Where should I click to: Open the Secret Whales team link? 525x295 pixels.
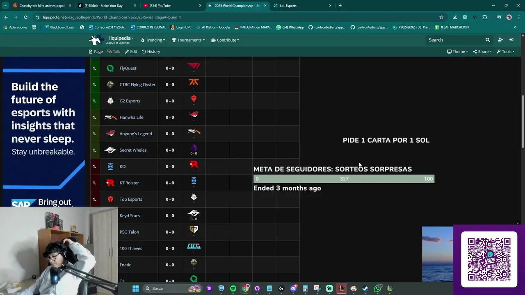(133, 150)
